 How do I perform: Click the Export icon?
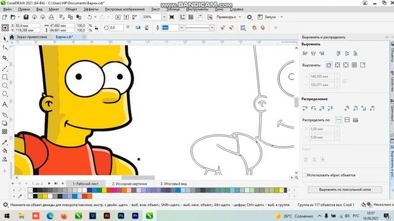pyautogui.click(x=126, y=17)
